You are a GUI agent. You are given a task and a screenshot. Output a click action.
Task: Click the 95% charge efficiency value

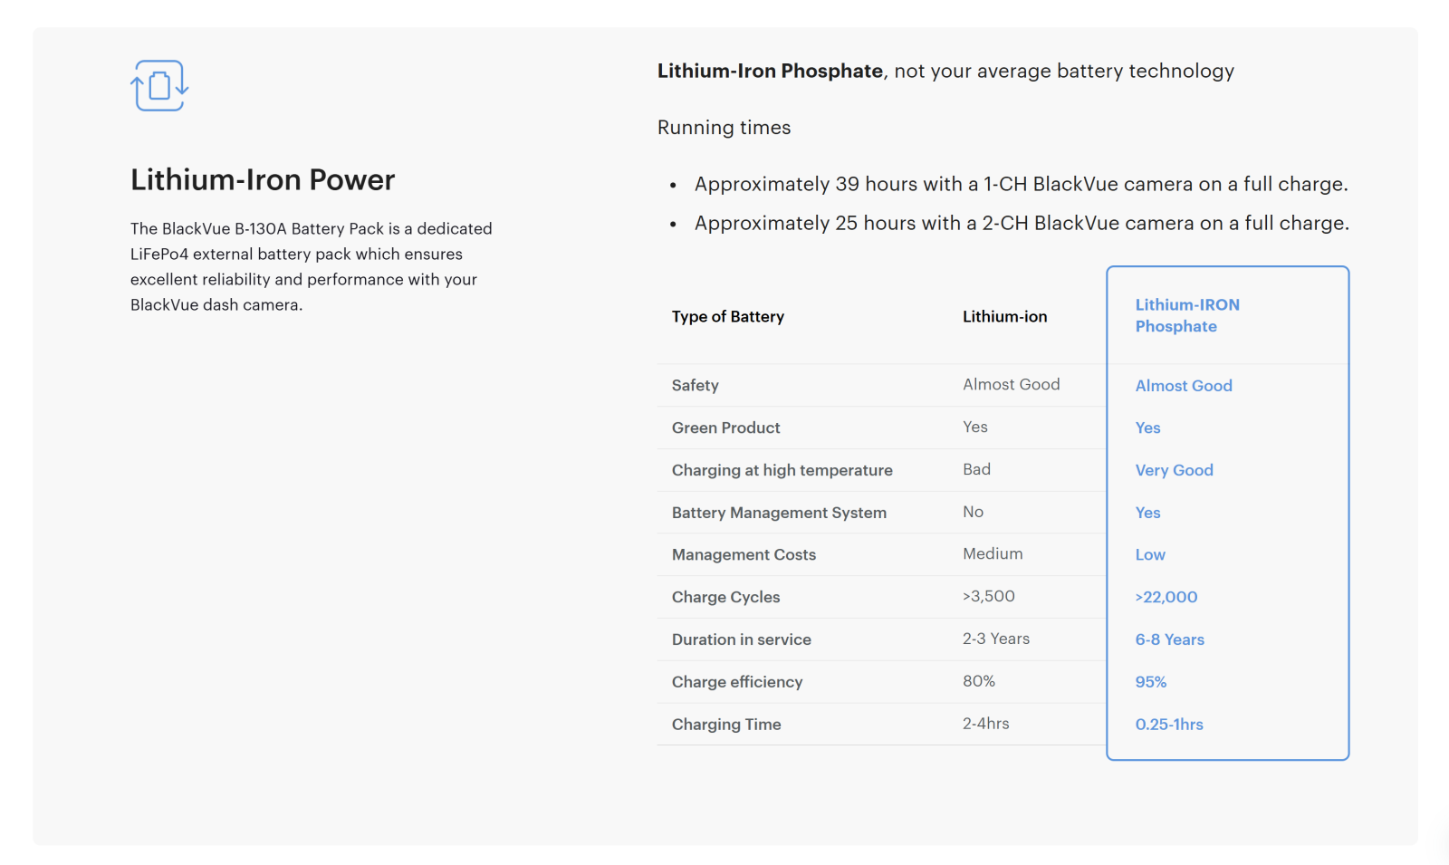point(1151,683)
